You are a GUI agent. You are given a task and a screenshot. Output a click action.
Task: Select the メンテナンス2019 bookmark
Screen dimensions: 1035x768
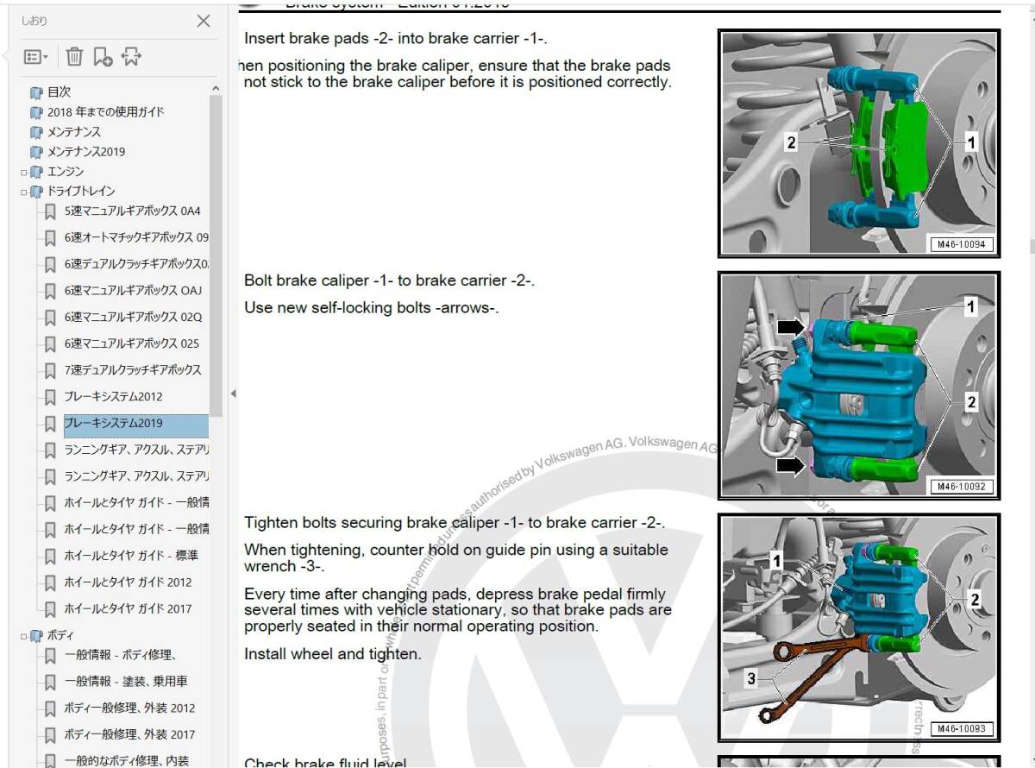click(x=85, y=152)
